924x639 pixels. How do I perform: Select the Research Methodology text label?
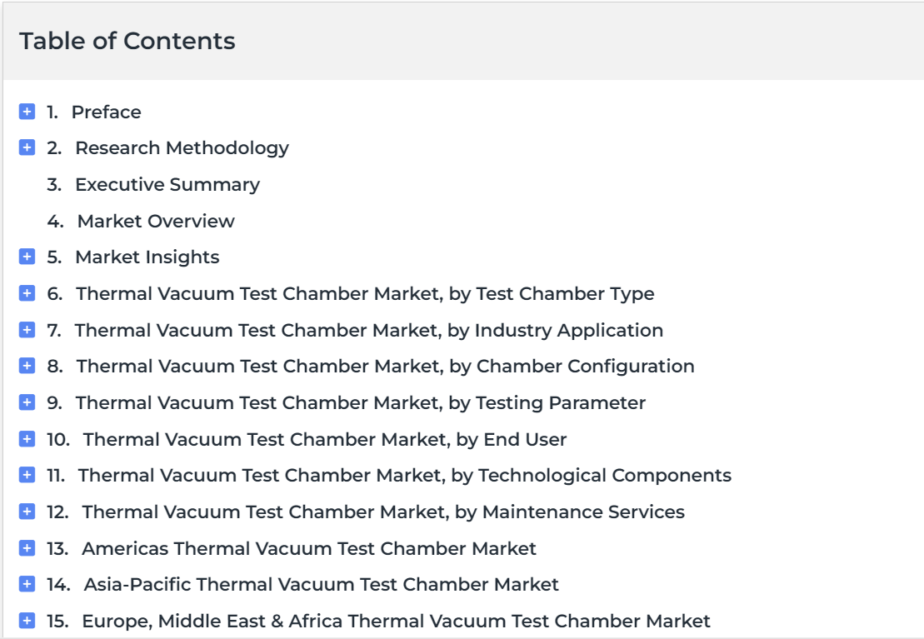tap(182, 148)
